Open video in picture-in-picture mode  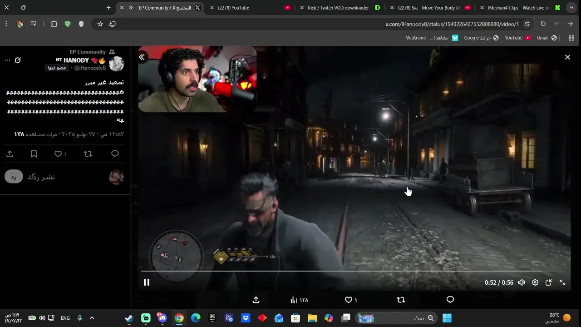549,282
